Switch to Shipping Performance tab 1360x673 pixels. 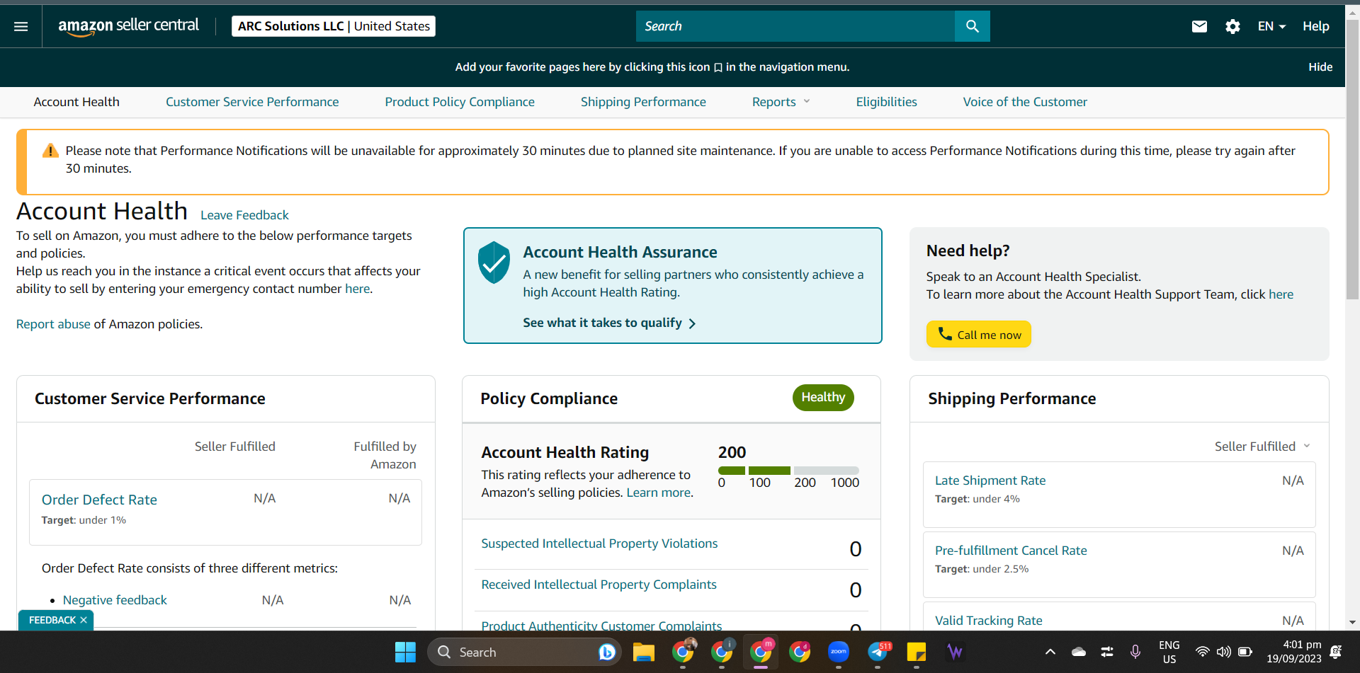pyautogui.click(x=643, y=102)
